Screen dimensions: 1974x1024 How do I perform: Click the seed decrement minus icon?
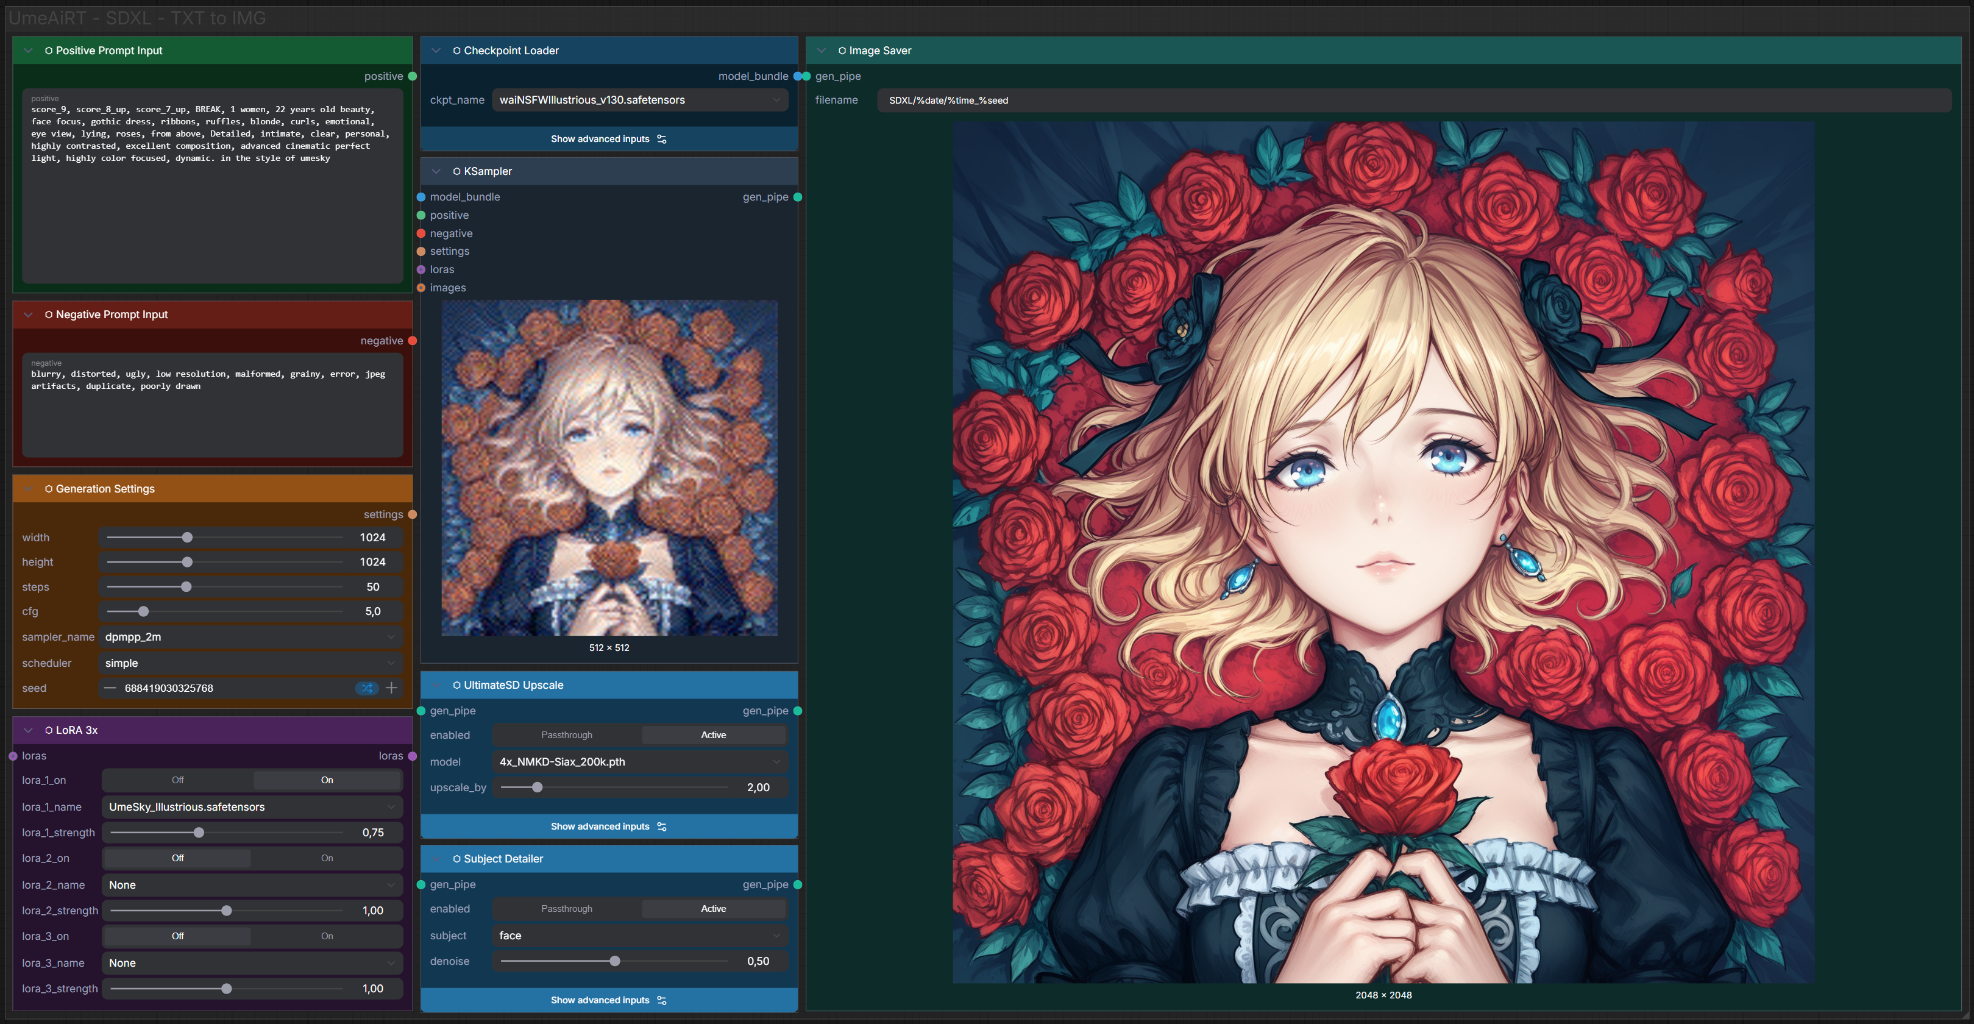[110, 688]
